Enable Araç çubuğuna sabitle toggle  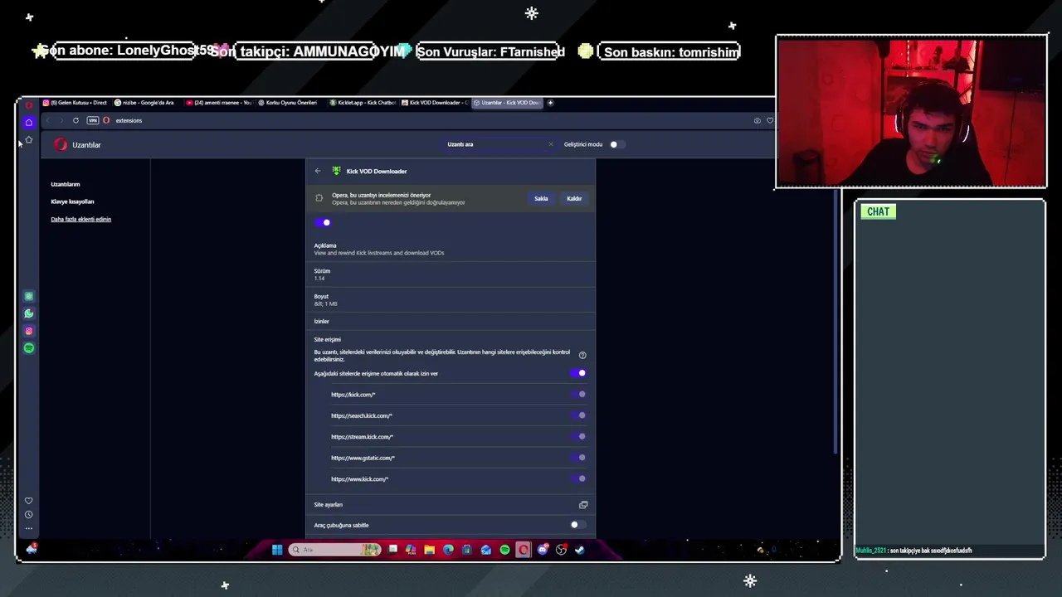pos(577,525)
